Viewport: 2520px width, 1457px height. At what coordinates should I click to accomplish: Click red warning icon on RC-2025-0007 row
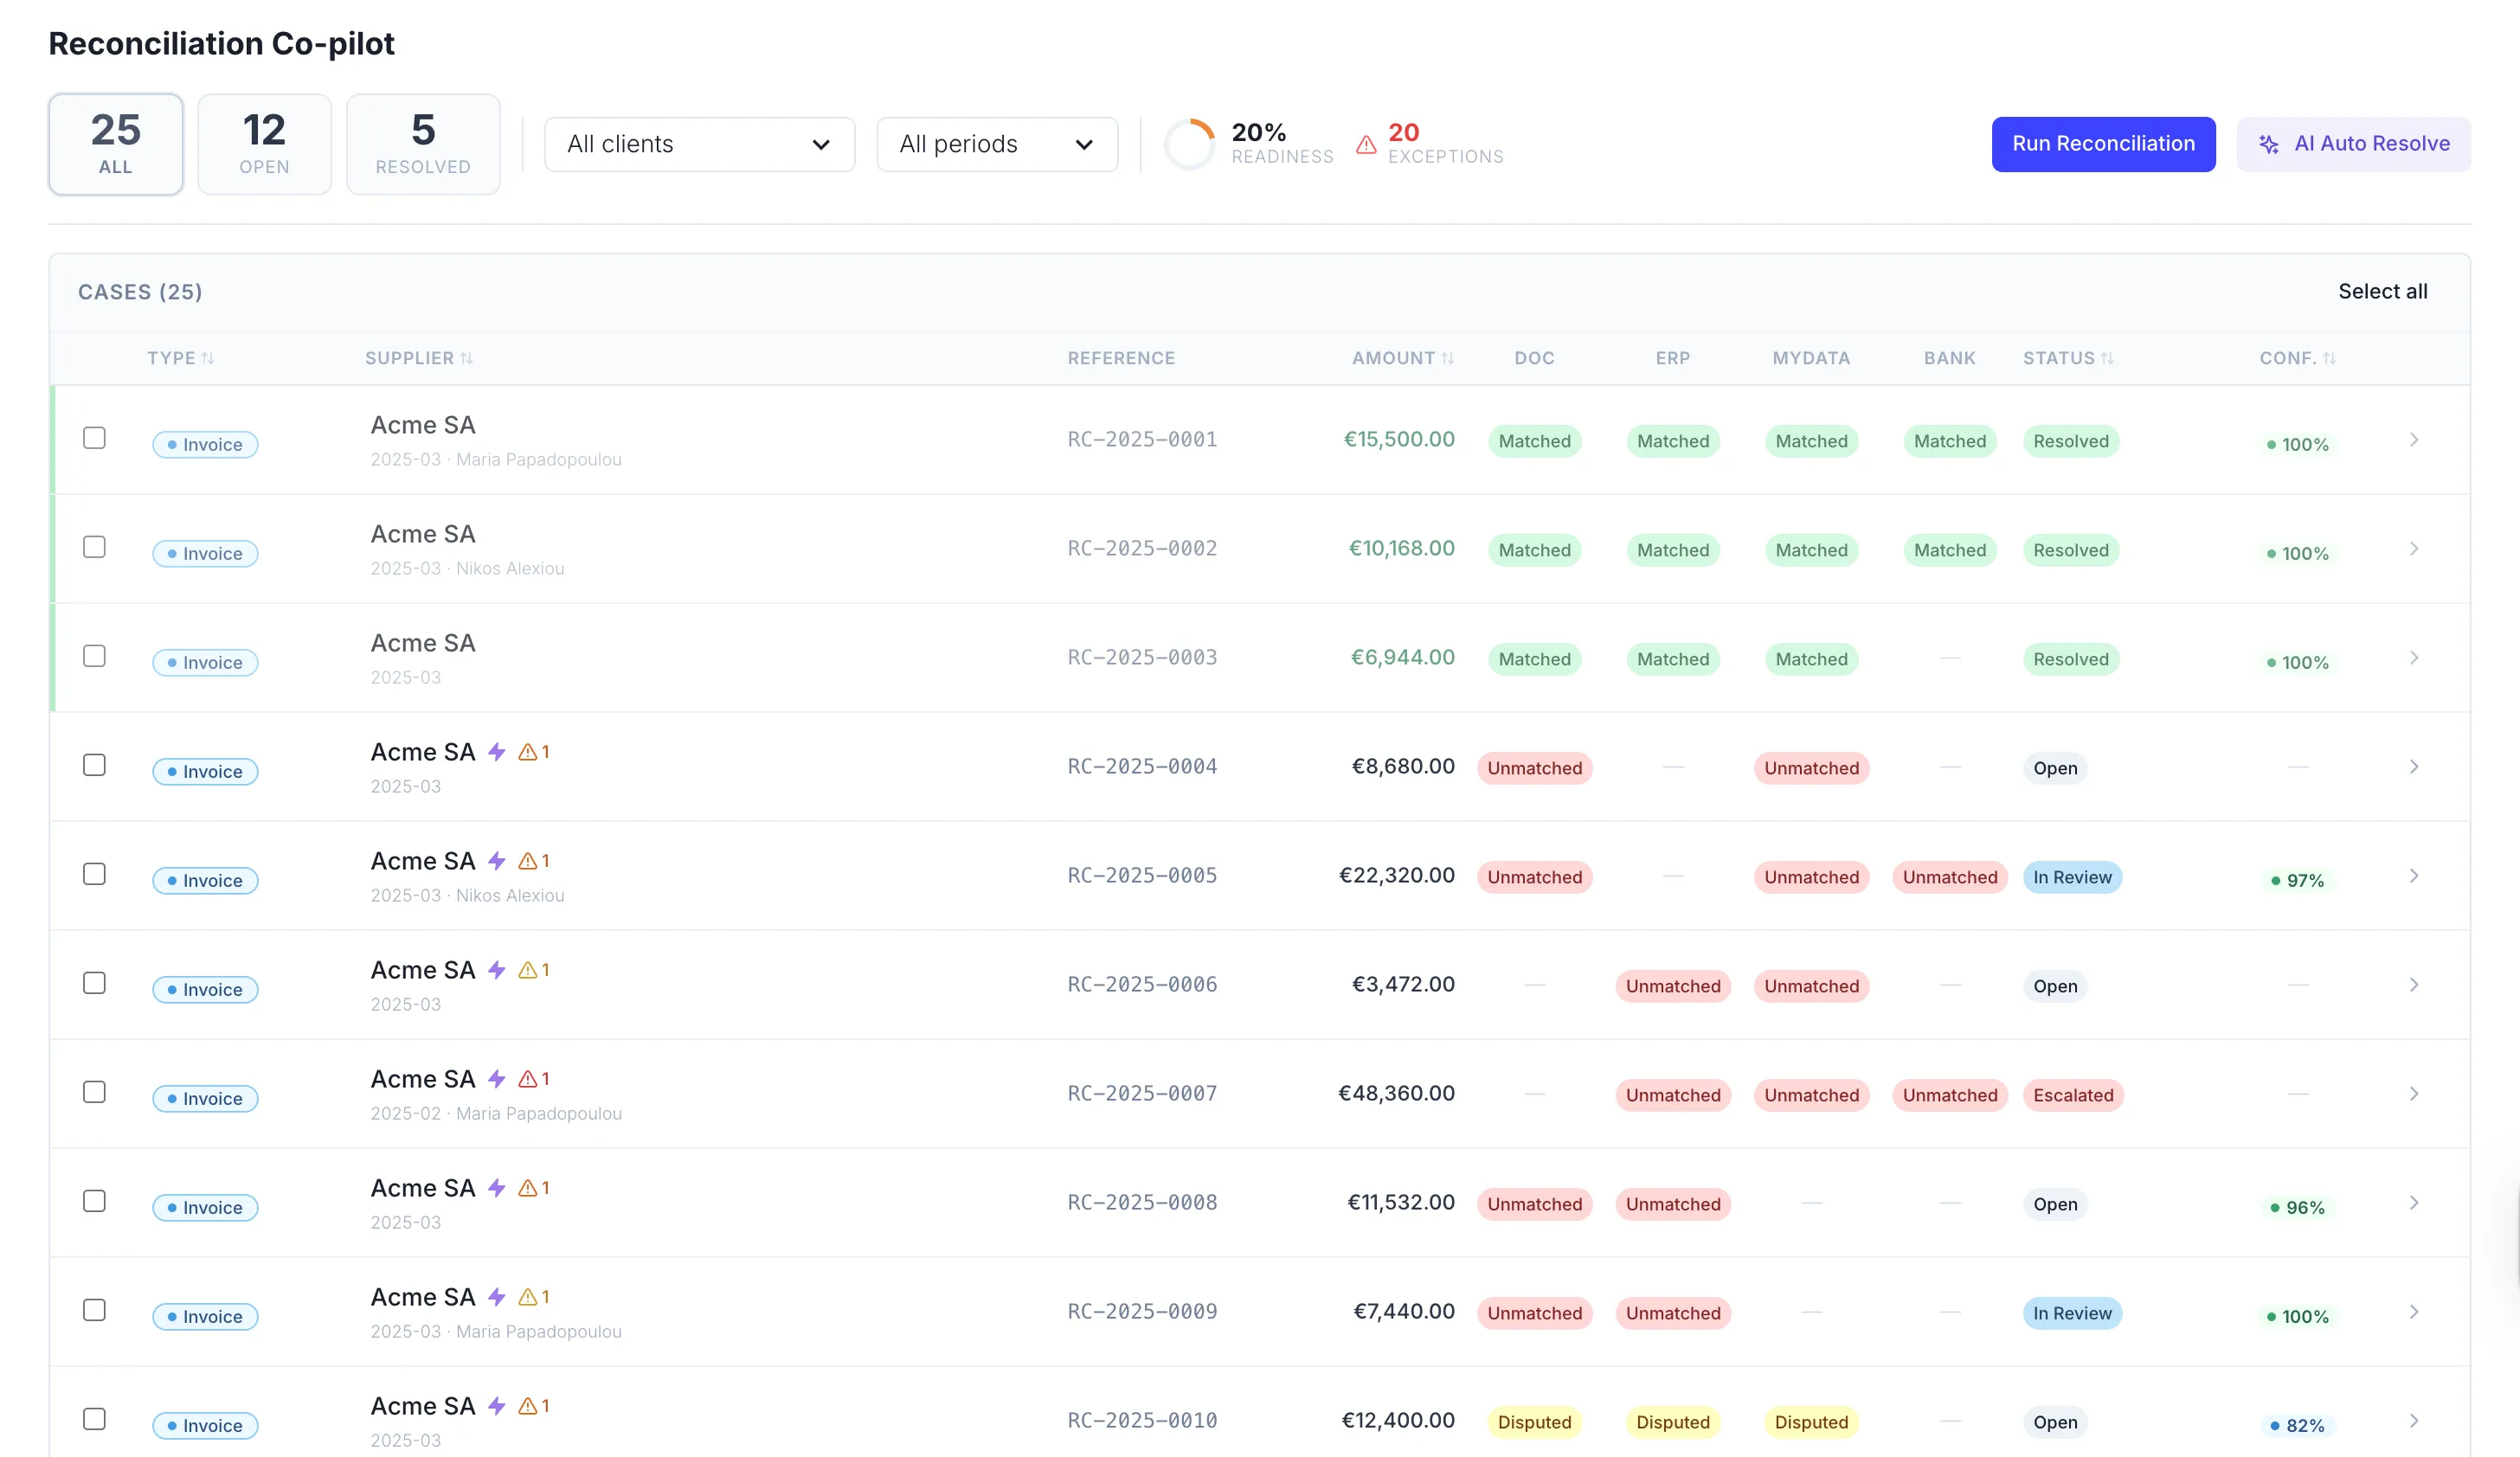click(x=528, y=1079)
